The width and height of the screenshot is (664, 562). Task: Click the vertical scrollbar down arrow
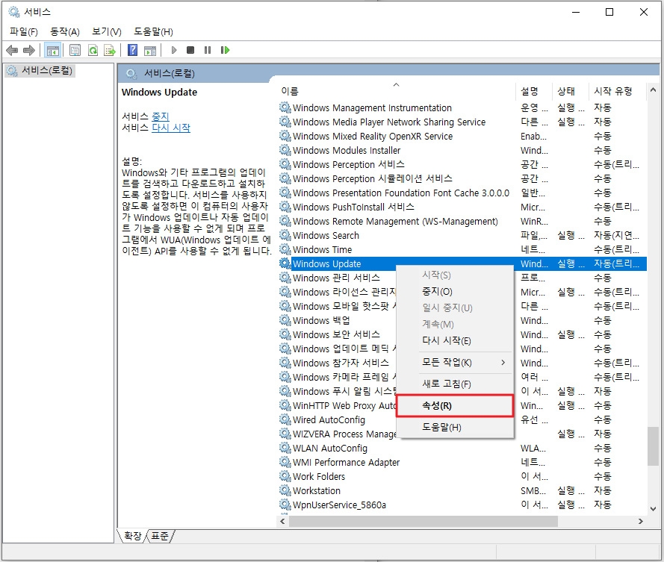click(653, 509)
